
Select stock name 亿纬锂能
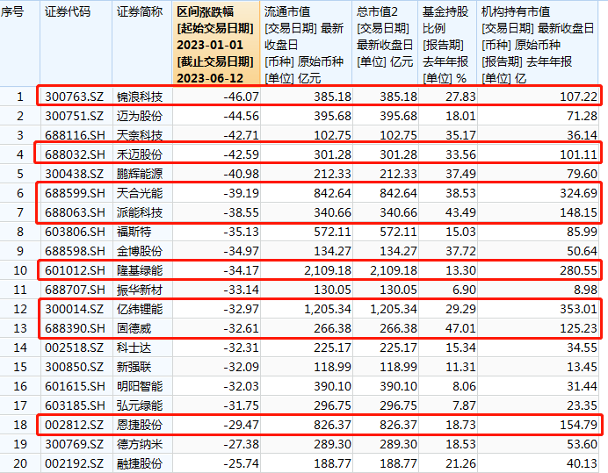coord(140,309)
